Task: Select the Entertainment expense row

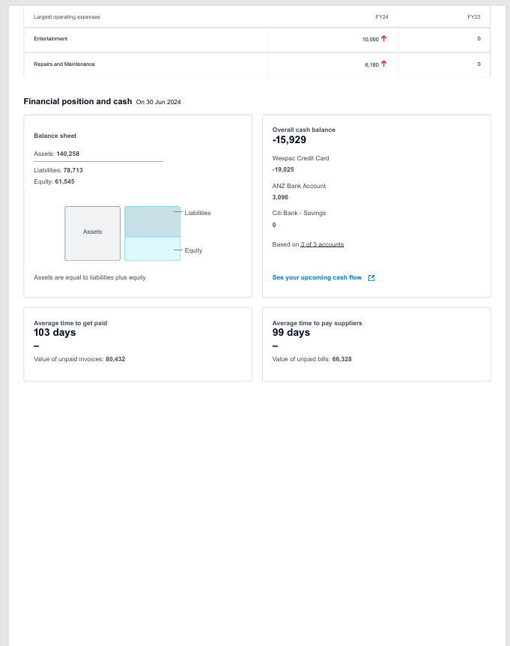Action: 257,40
